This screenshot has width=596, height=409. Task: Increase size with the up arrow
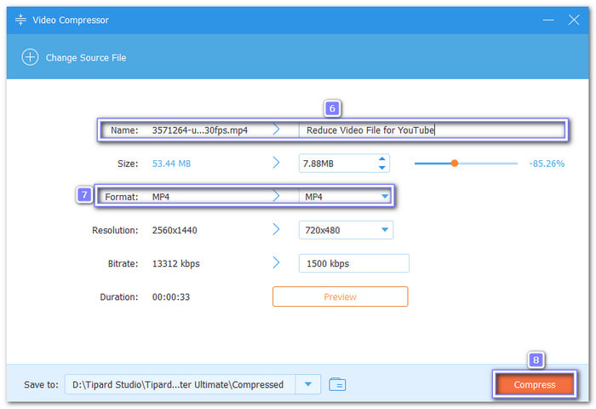382,159
